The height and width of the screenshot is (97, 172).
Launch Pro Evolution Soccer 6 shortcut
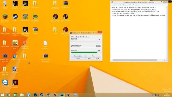pos(15,43)
